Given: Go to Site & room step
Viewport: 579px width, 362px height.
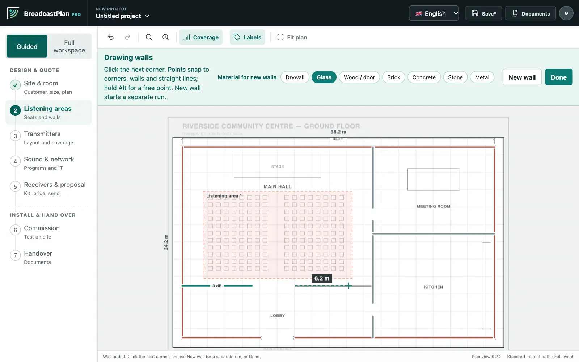Looking at the screenshot, I should pyautogui.click(x=48, y=87).
